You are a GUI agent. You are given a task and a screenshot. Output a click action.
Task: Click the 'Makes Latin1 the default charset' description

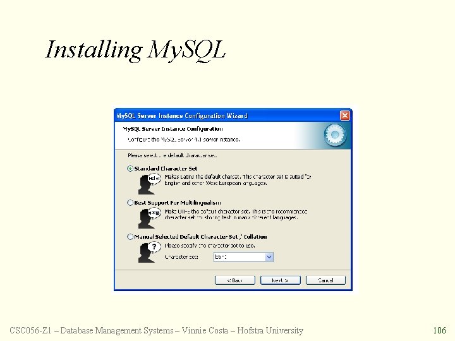point(238,180)
